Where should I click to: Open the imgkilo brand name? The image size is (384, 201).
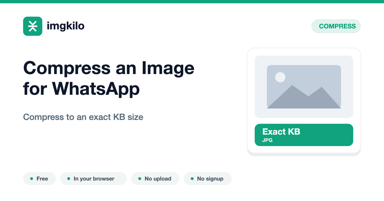(x=66, y=26)
